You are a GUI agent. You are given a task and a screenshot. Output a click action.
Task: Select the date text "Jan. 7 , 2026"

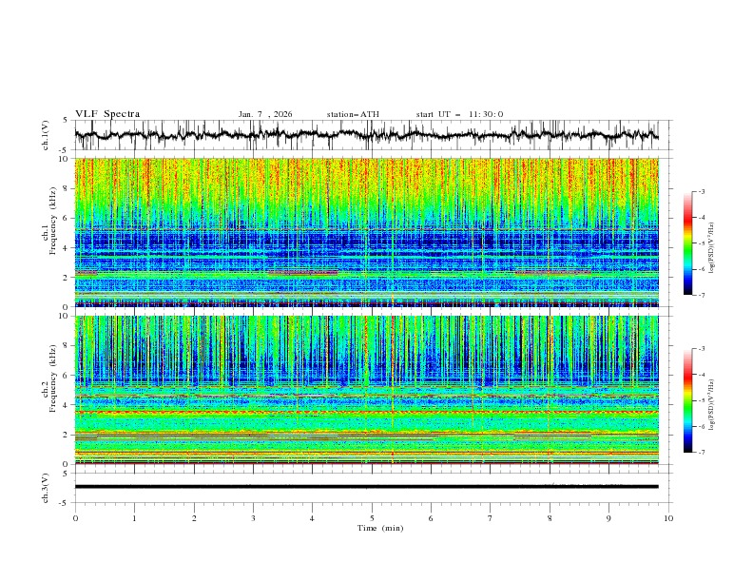pos(265,114)
